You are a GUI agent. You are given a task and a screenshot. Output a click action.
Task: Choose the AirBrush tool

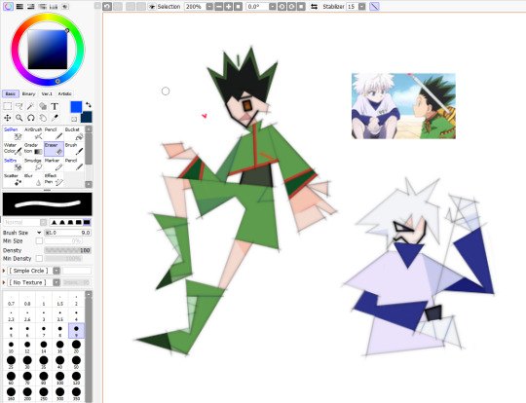[x=33, y=133]
